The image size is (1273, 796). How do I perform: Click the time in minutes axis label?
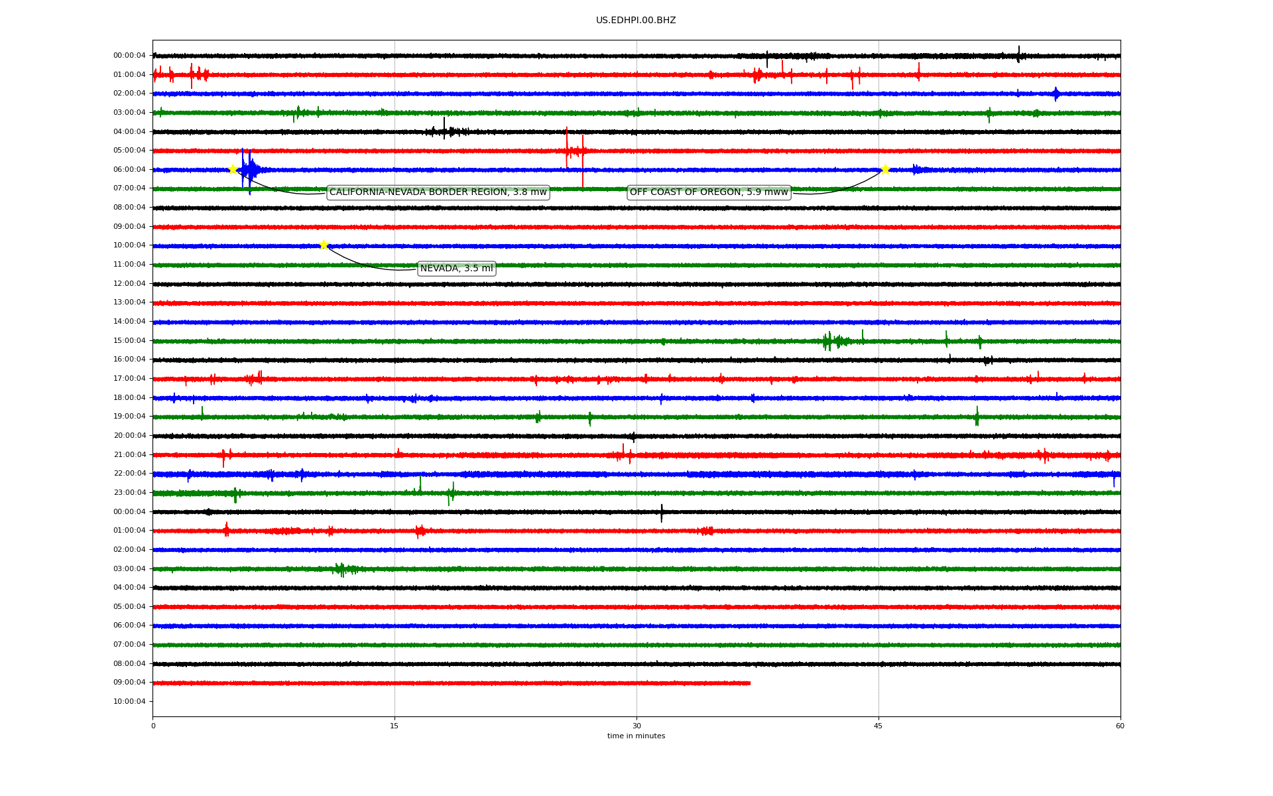(636, 736)
